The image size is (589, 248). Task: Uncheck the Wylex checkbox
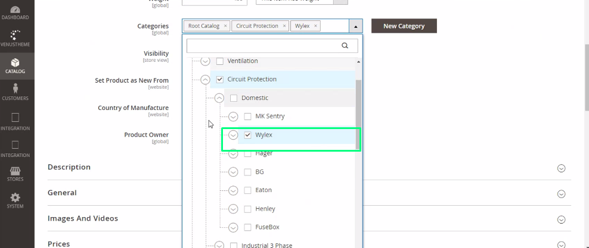tap(247, 135)
